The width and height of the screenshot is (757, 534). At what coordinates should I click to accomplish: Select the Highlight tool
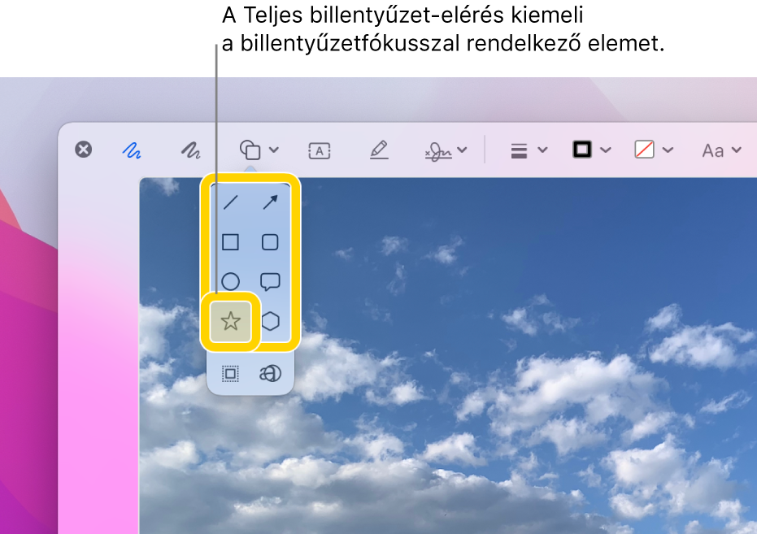[x=380, y=150]
